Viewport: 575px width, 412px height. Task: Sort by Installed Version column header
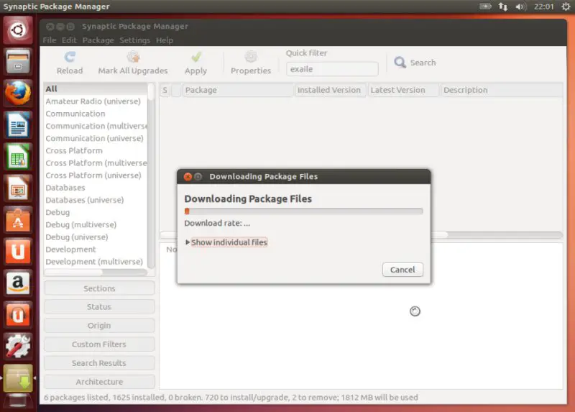pyautogui.click(x=331, y=90)
